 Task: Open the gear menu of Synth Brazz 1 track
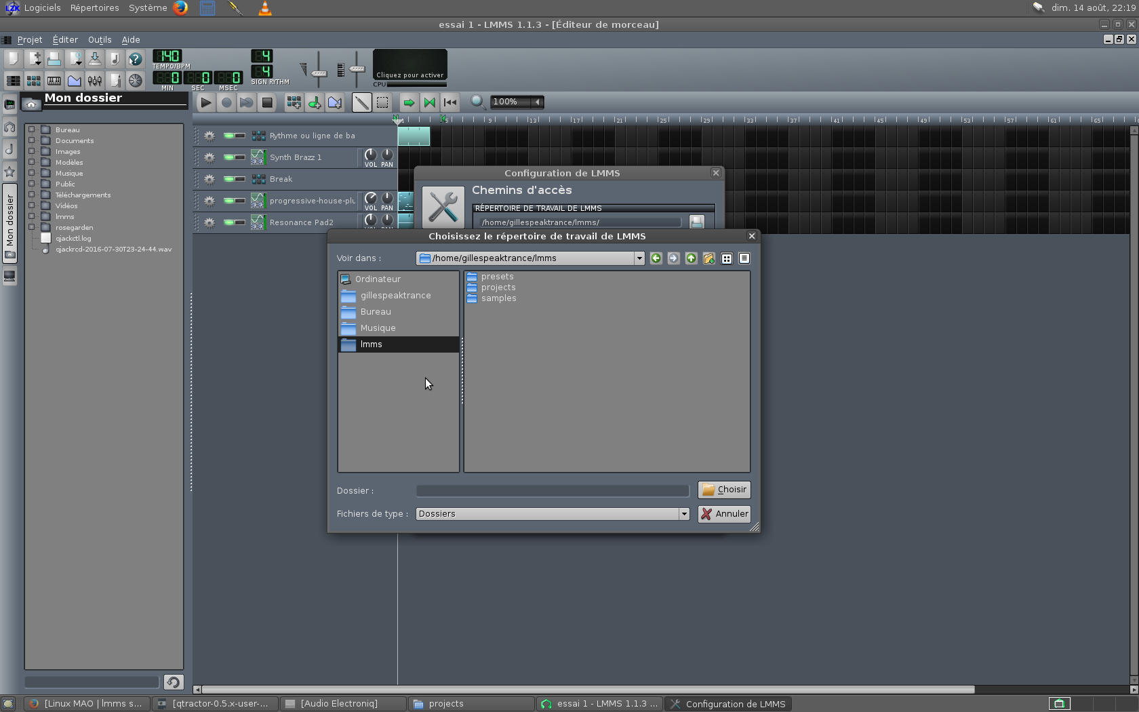pyautogui.click(x=209, y=157)
